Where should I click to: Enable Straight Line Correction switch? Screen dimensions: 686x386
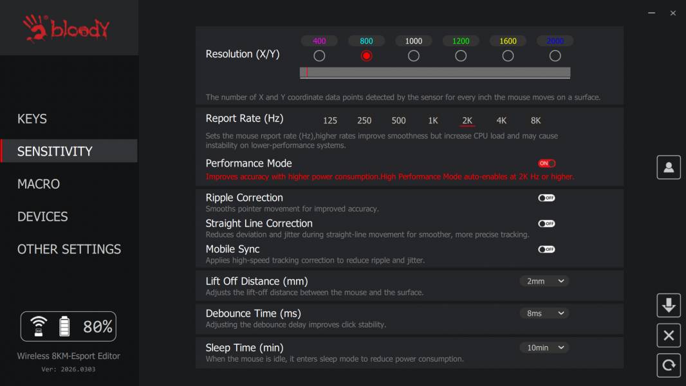click(546, 223)
